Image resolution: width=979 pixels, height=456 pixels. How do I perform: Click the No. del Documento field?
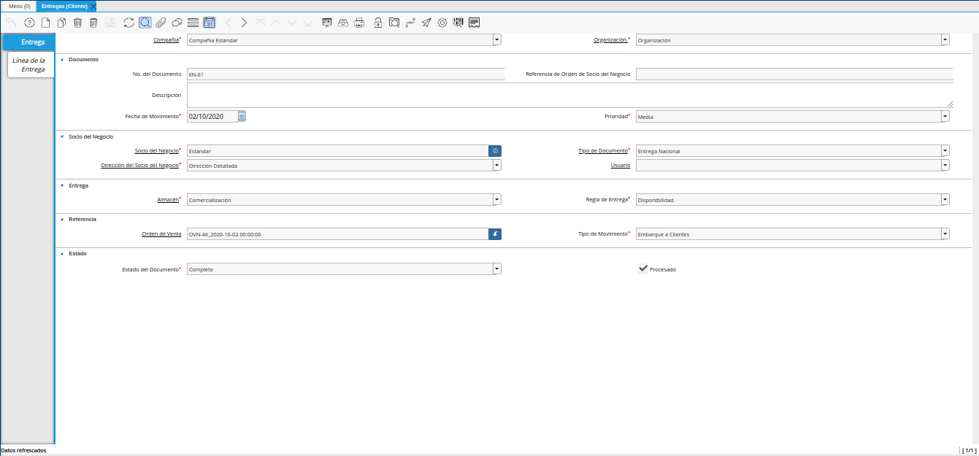click(x=346, y=74)
